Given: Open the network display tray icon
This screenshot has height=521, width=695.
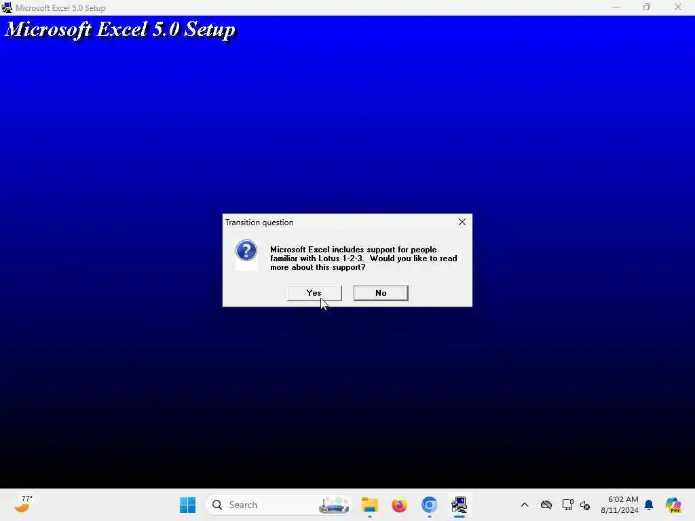Looking at the screenshot, I should point(567,505).
